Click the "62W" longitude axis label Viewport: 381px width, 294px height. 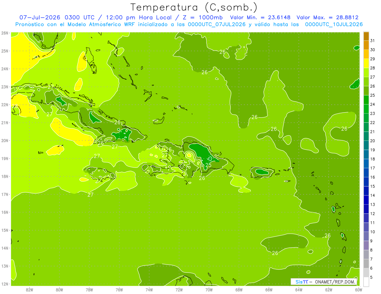click(x=329, y=290)
